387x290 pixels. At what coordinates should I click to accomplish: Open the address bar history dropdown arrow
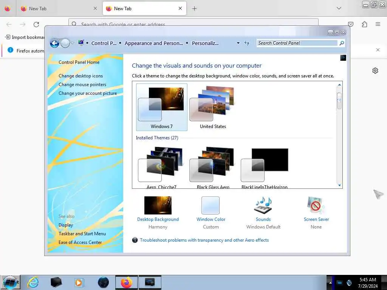coord(238,43)
